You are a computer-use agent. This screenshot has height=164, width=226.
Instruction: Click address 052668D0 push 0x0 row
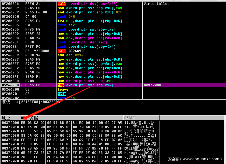(10, 17)
